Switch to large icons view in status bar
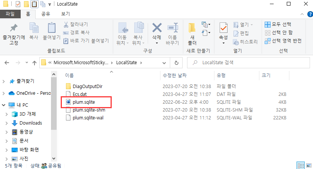 point(309,165)
